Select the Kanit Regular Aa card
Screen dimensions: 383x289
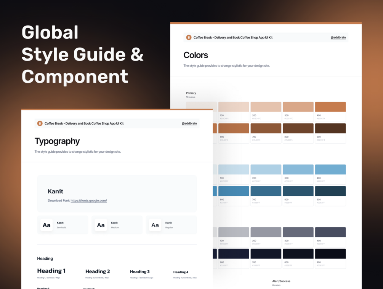(171, 225)
